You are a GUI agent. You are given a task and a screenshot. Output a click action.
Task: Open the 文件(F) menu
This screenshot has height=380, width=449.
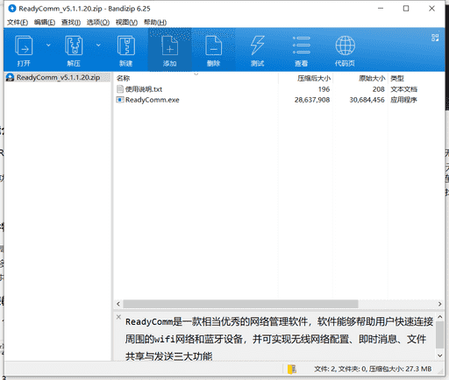pos(18,22)
